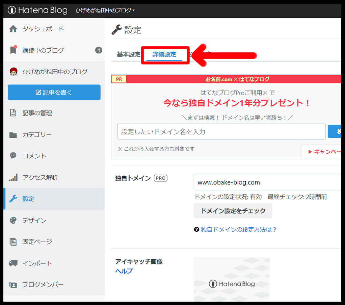Screen dimensions: 345x305
Task: Click the question mark help icon
Action: coord(196,229)
